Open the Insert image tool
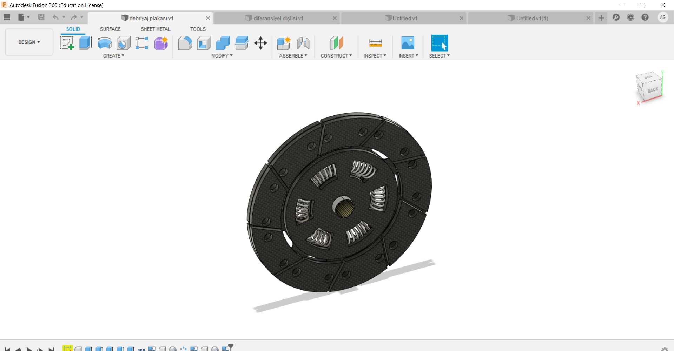Screen dimensions: 674x351 (408, 43)
